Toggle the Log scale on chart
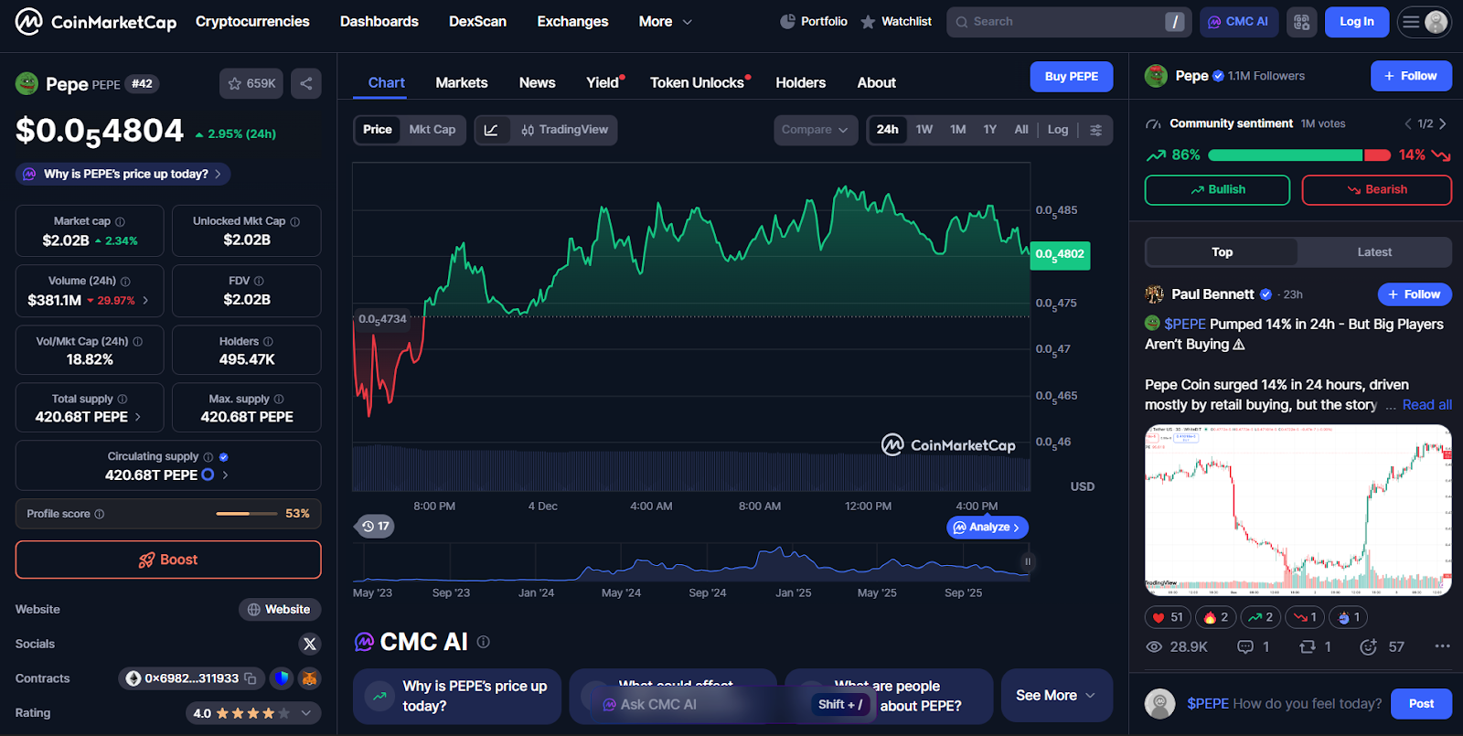Screen dimensions: 1463x736 point(1057,130)
